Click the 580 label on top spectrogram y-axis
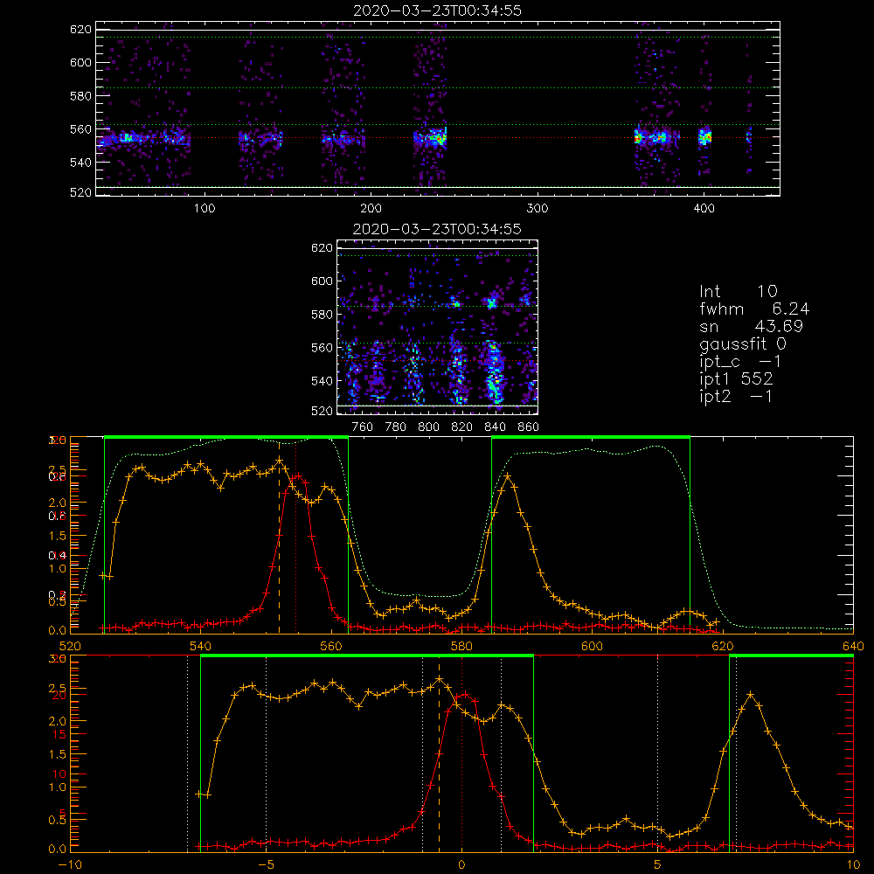Image resolution: width=874 pixels, height=874 pixels. (80, 96)
